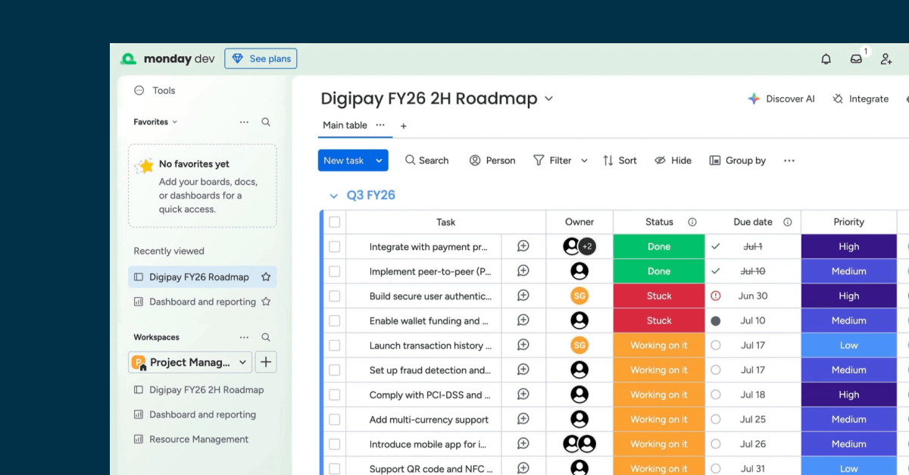Image resolution: width=909 pixels, height=475 pixels.
Task: Expand board title dropdown chevron
Action: 549,98
